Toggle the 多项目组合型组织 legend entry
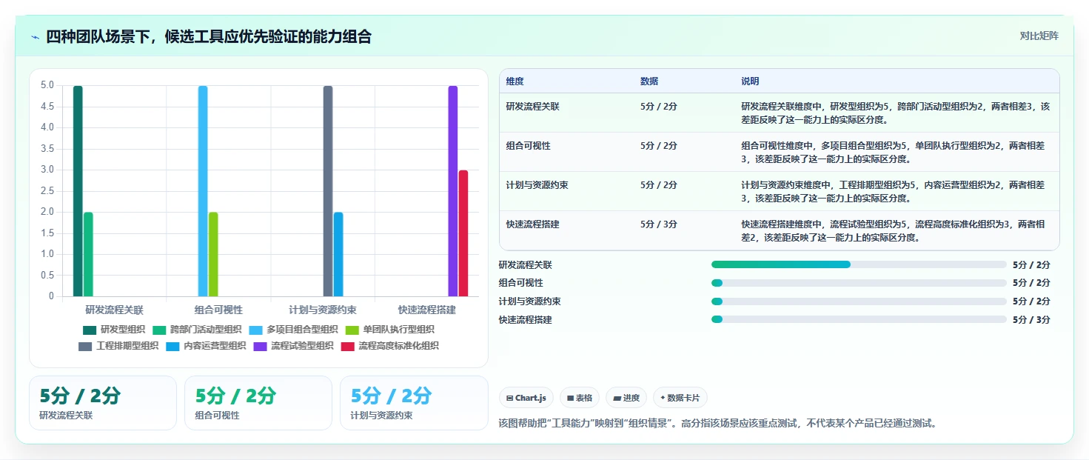This screenshot has width=1089, height=460. pos(293,330)
